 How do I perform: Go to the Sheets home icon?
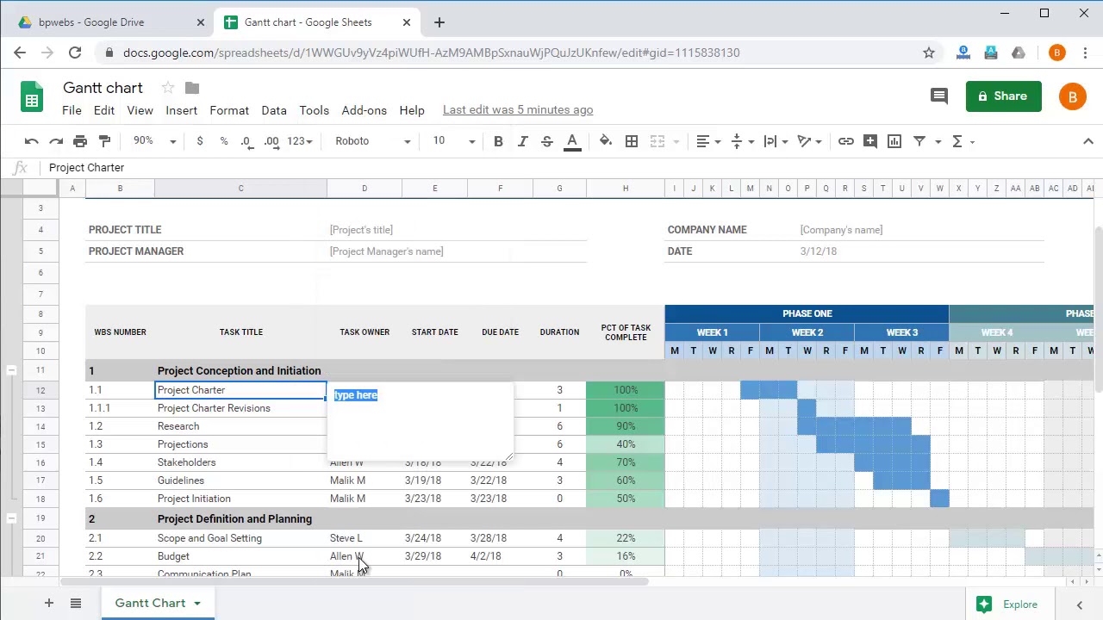(32, 96)
